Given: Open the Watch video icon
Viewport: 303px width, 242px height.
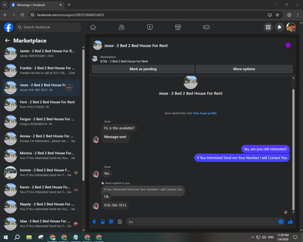Looking at the screenshot, I should 150,27.
